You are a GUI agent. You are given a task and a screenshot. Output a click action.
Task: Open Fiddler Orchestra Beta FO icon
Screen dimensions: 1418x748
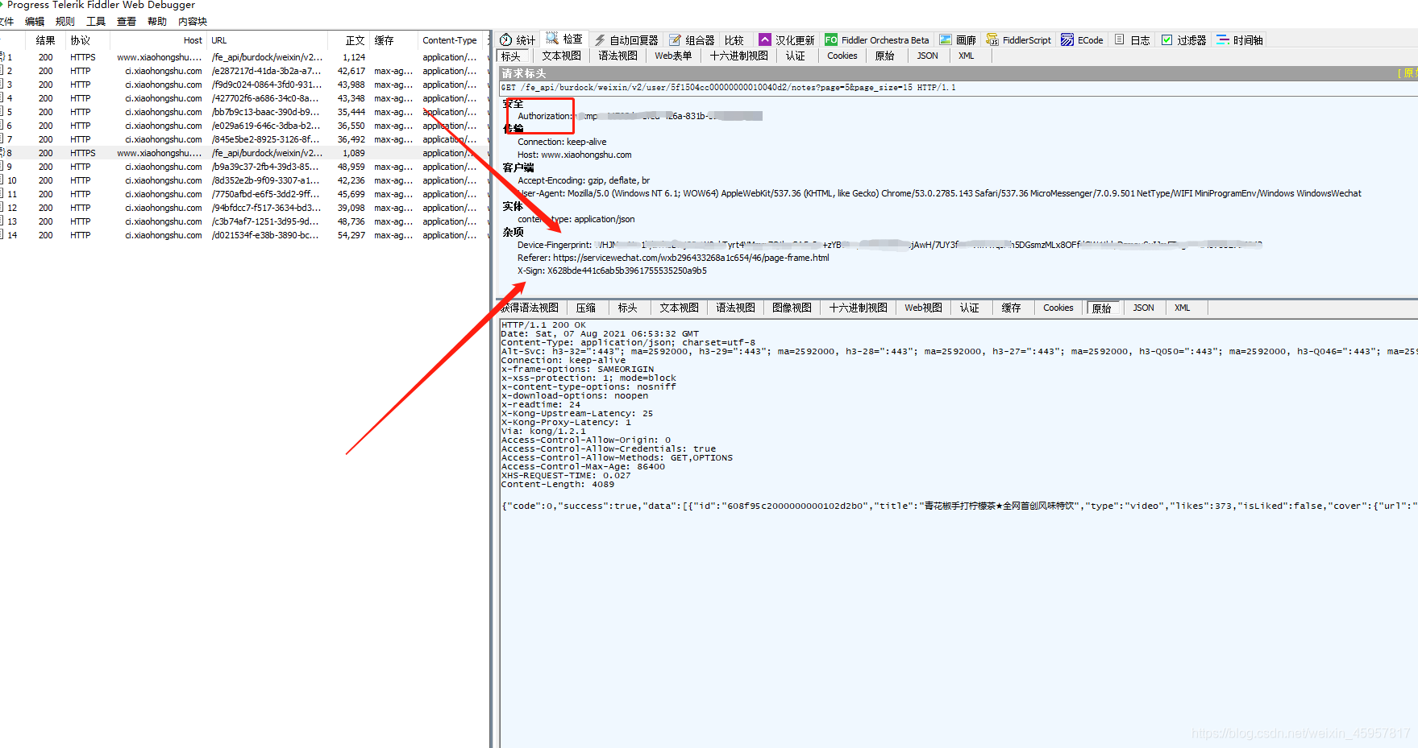(x=831, y=39)
